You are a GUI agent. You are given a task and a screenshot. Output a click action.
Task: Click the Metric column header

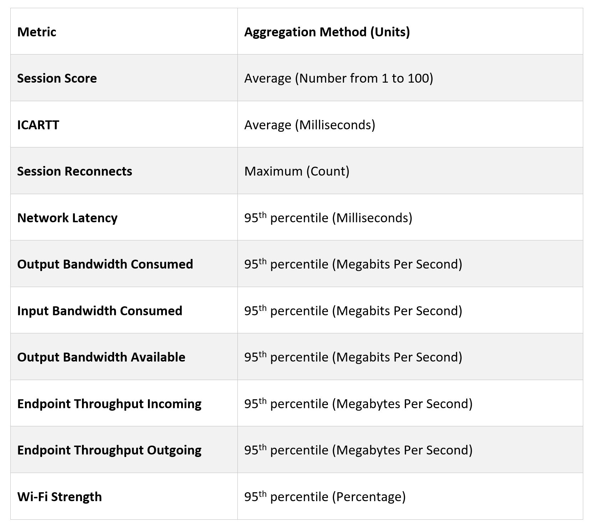37,32
